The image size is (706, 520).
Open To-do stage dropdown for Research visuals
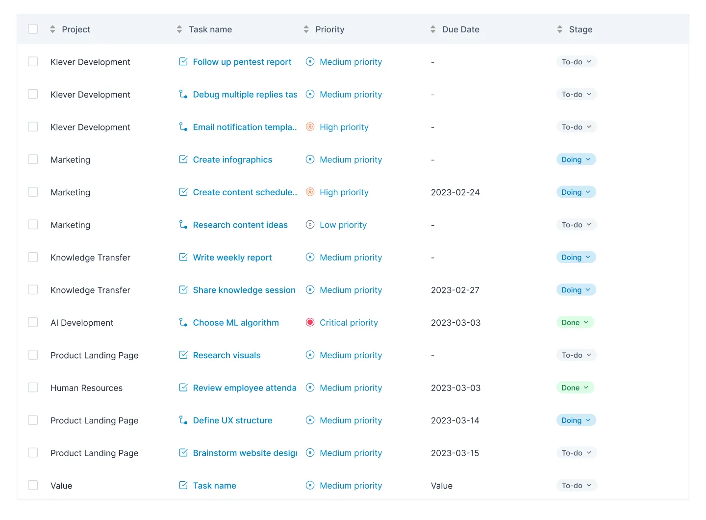(577, 355)
